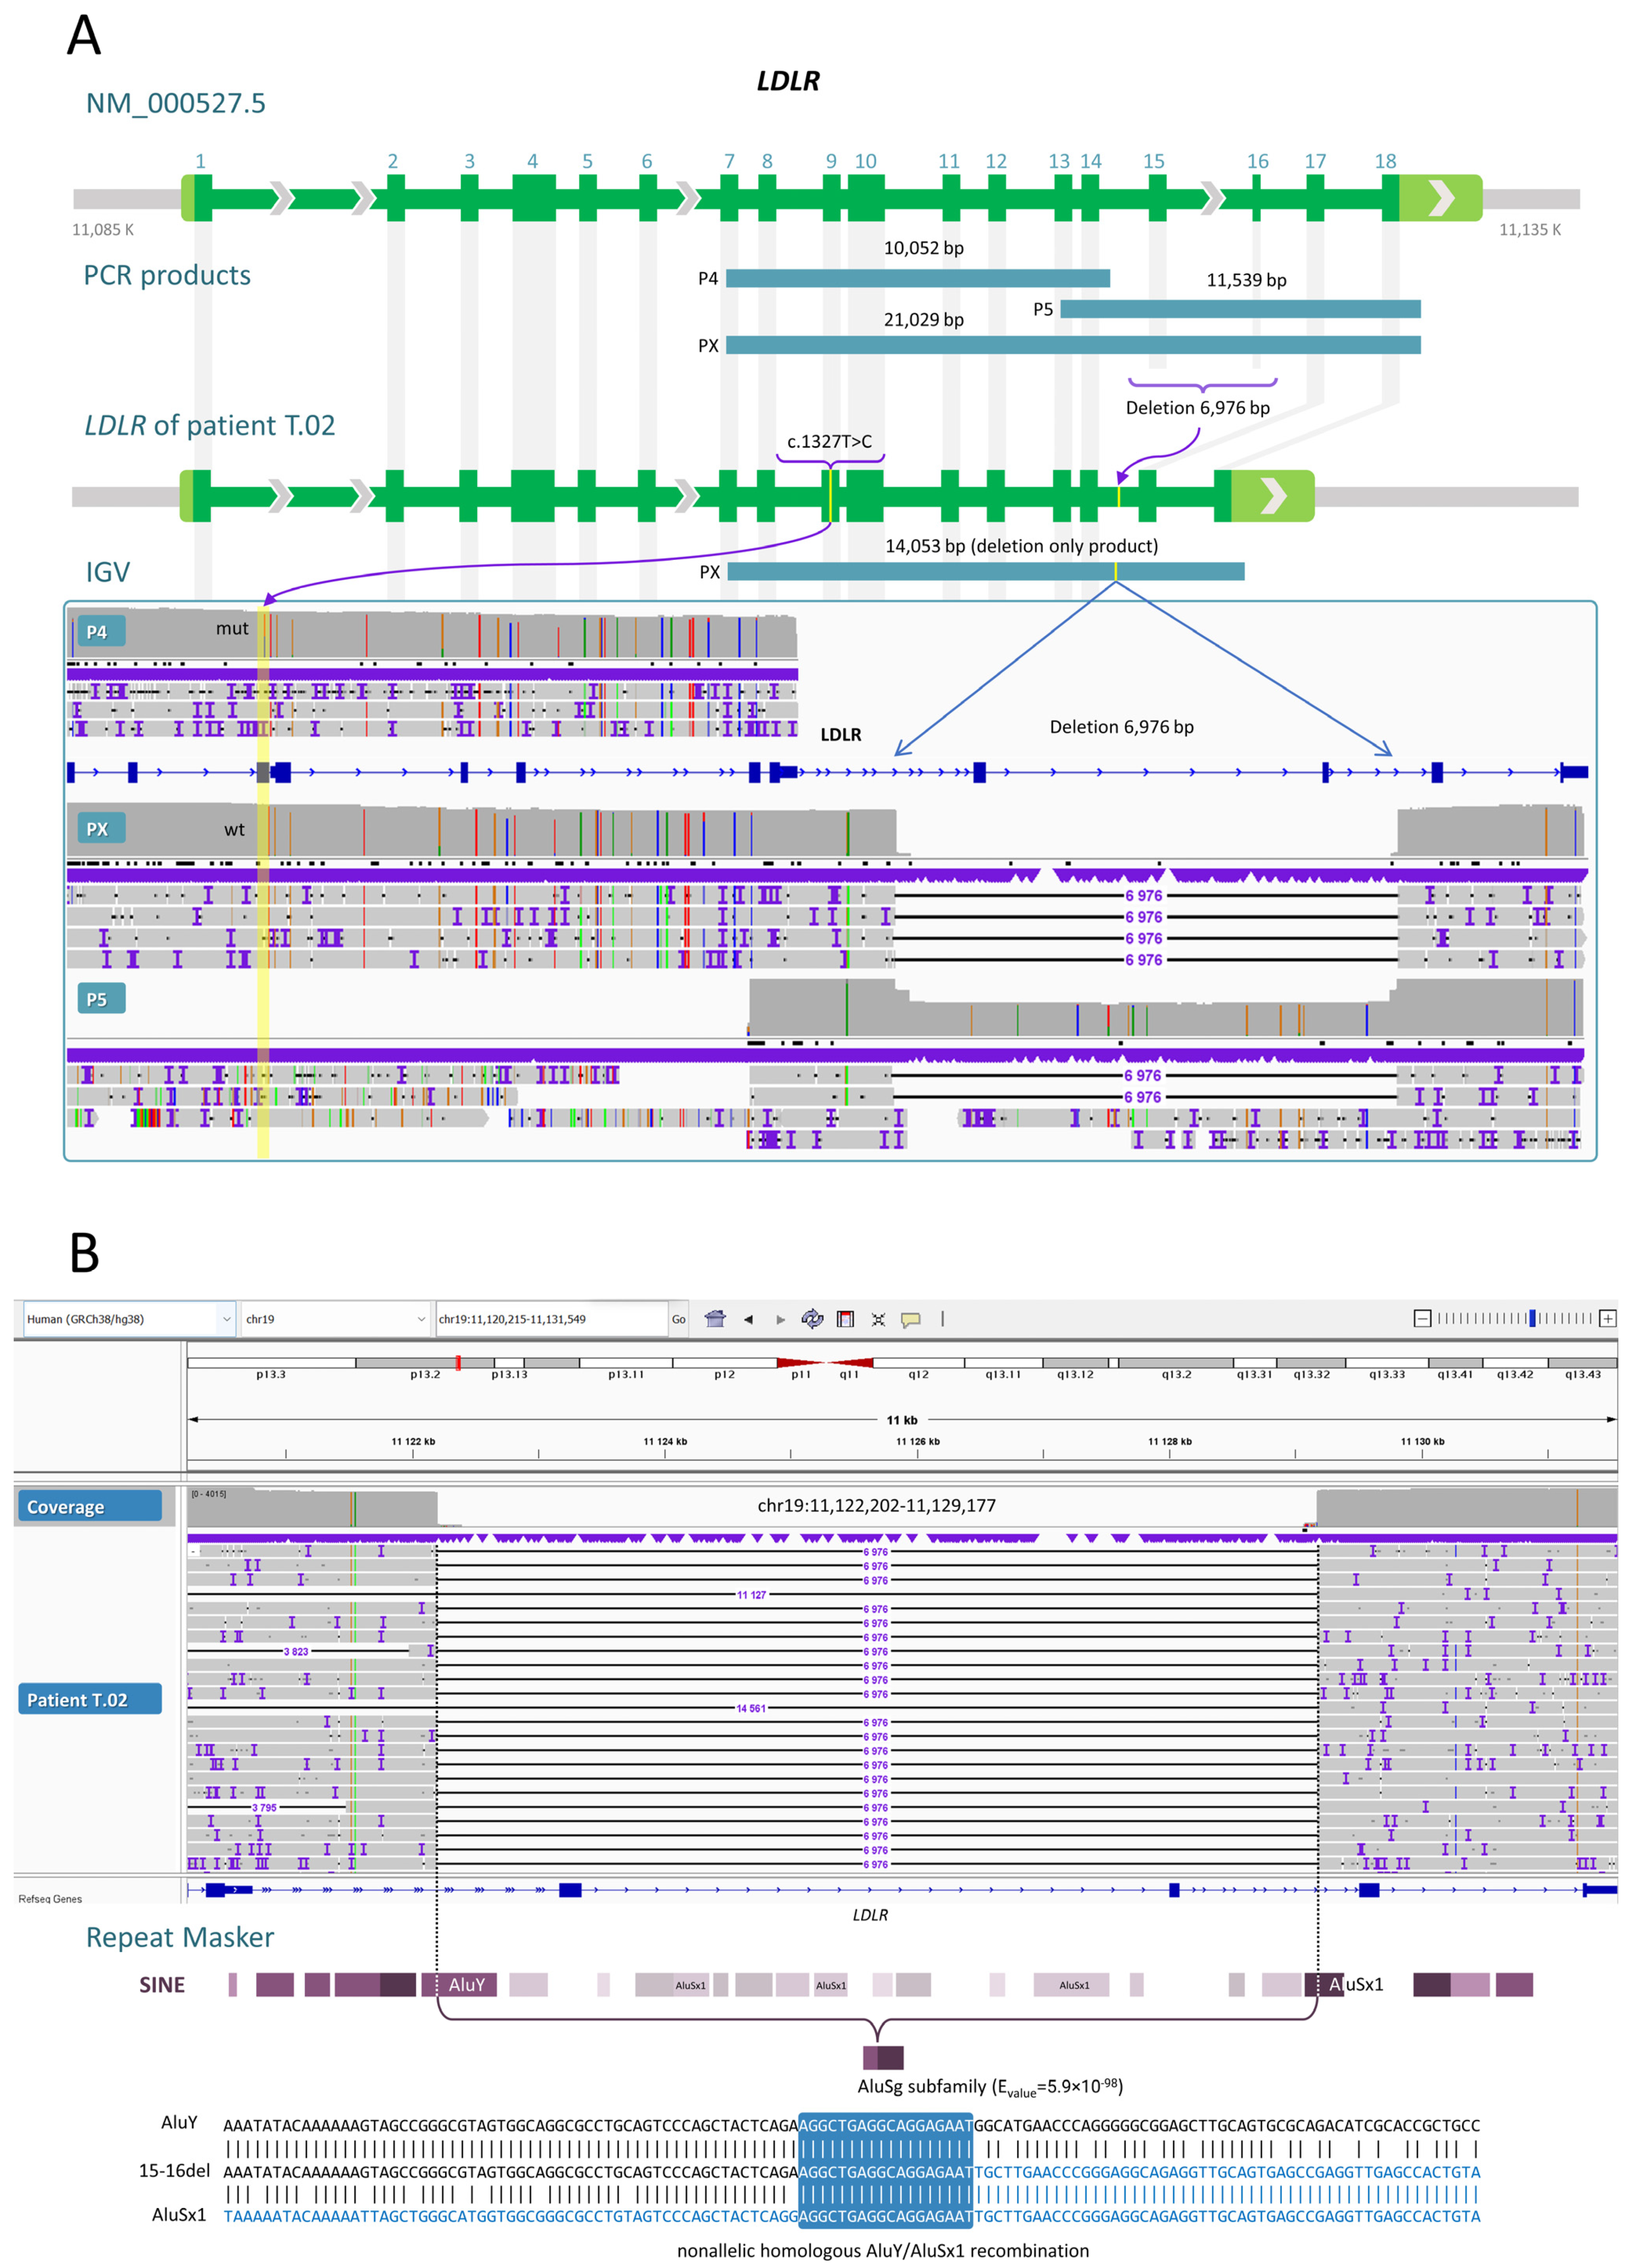Click the Refresh view icon
The image size is (1627, 2268).
pos(812,1319)
